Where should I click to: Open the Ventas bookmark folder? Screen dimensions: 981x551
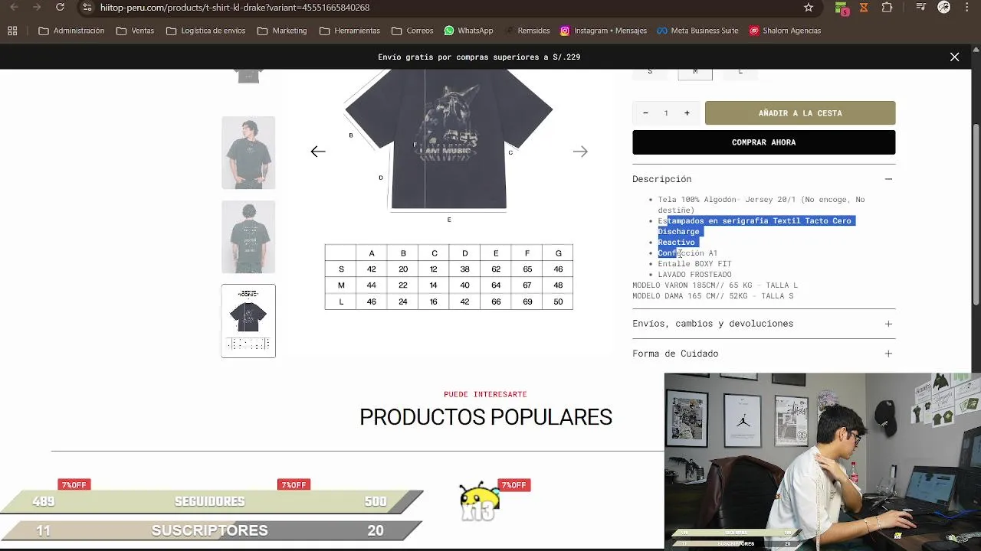(135, 31)
